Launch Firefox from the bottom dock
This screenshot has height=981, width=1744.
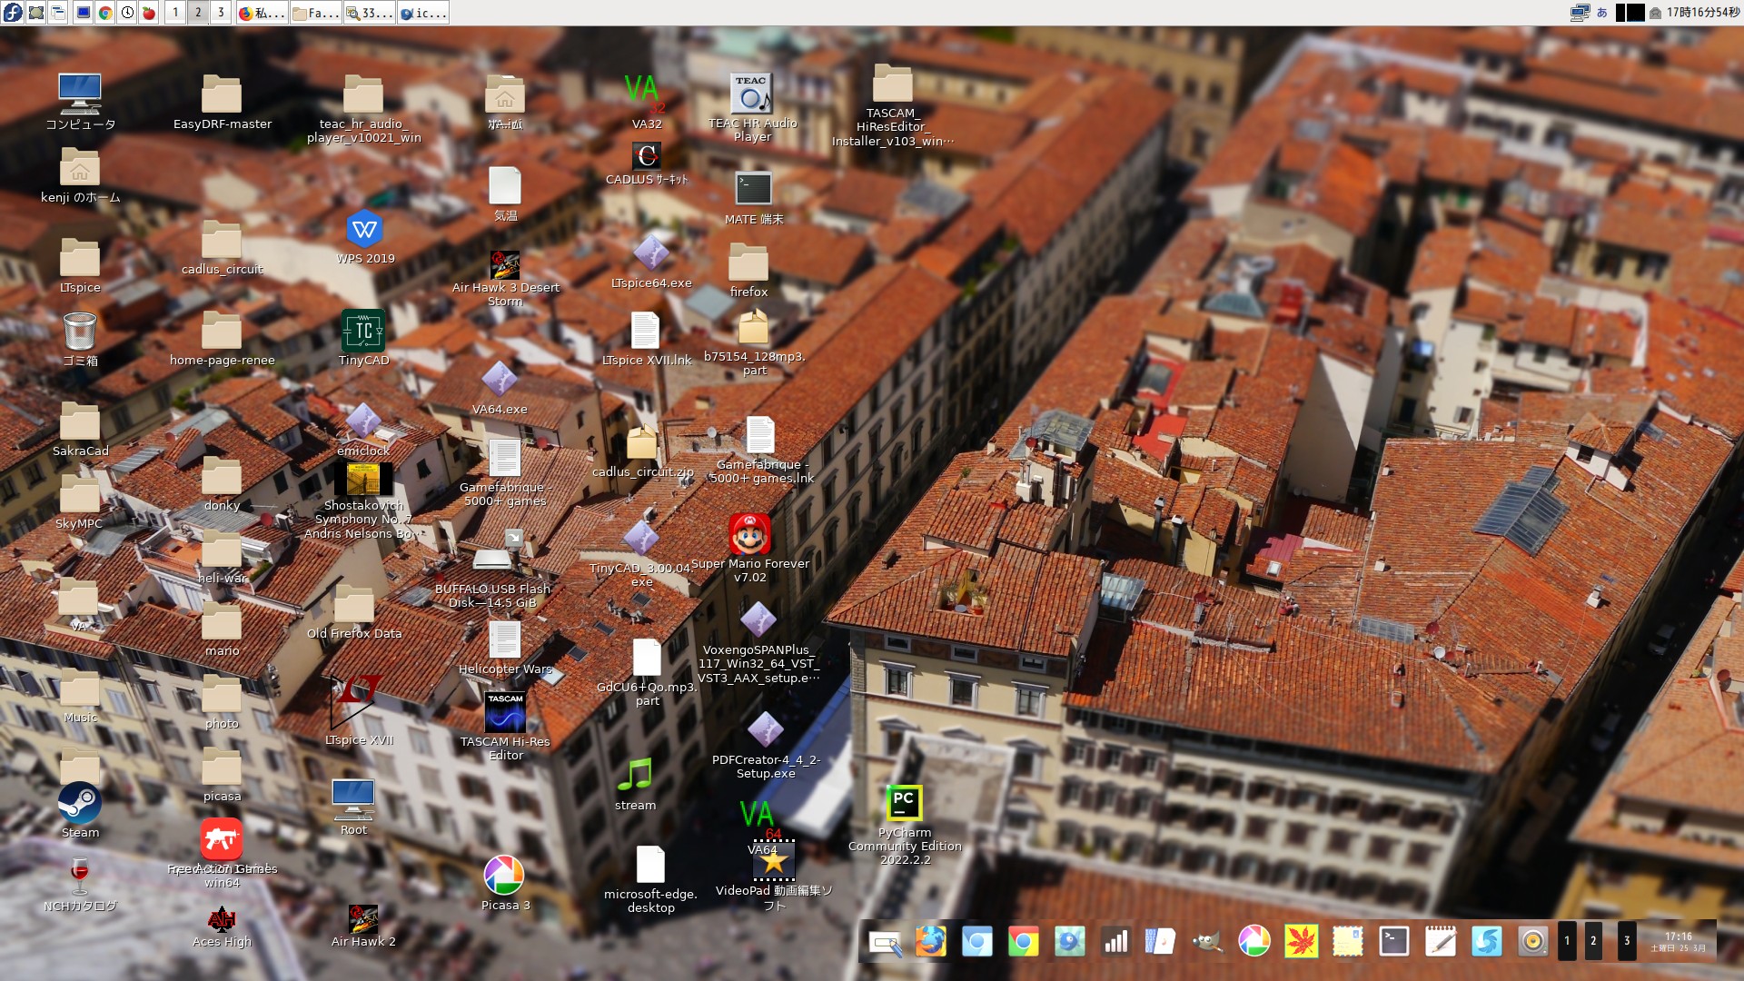[930, 942]
